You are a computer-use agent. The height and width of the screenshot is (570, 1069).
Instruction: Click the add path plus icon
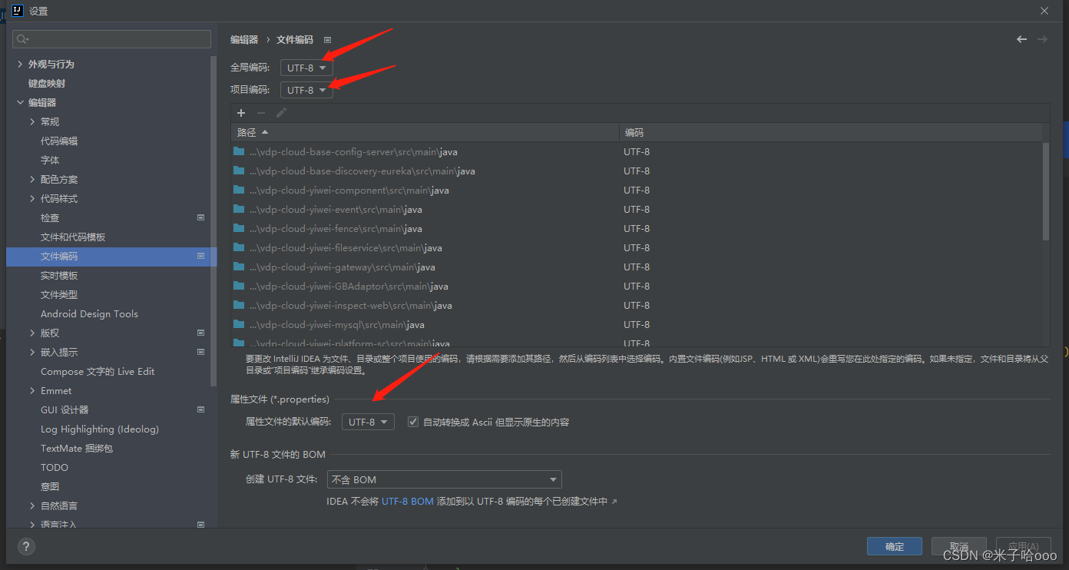(x=240, y=113)
